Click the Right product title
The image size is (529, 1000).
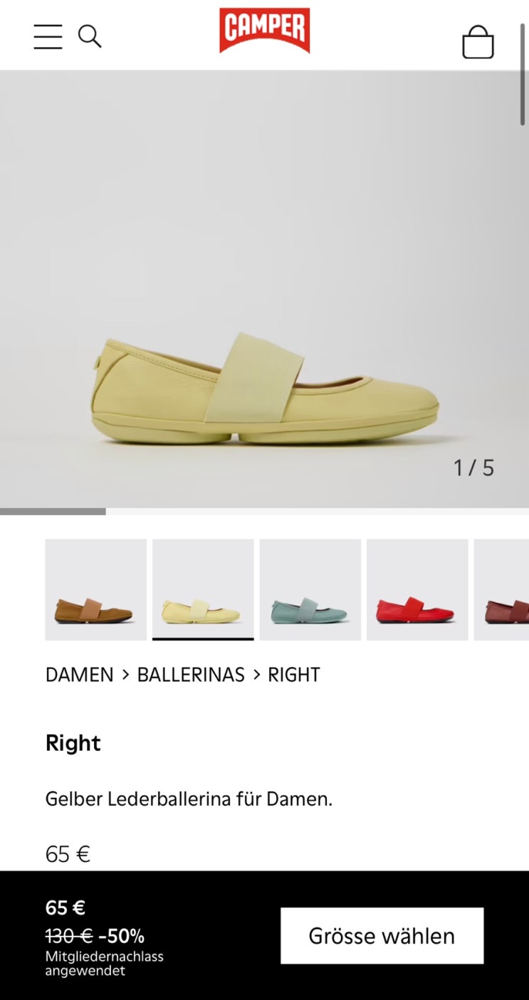point(73,743)
